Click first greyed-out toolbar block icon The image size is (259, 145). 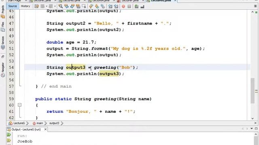pyautogui.click(x=42, y=6)
